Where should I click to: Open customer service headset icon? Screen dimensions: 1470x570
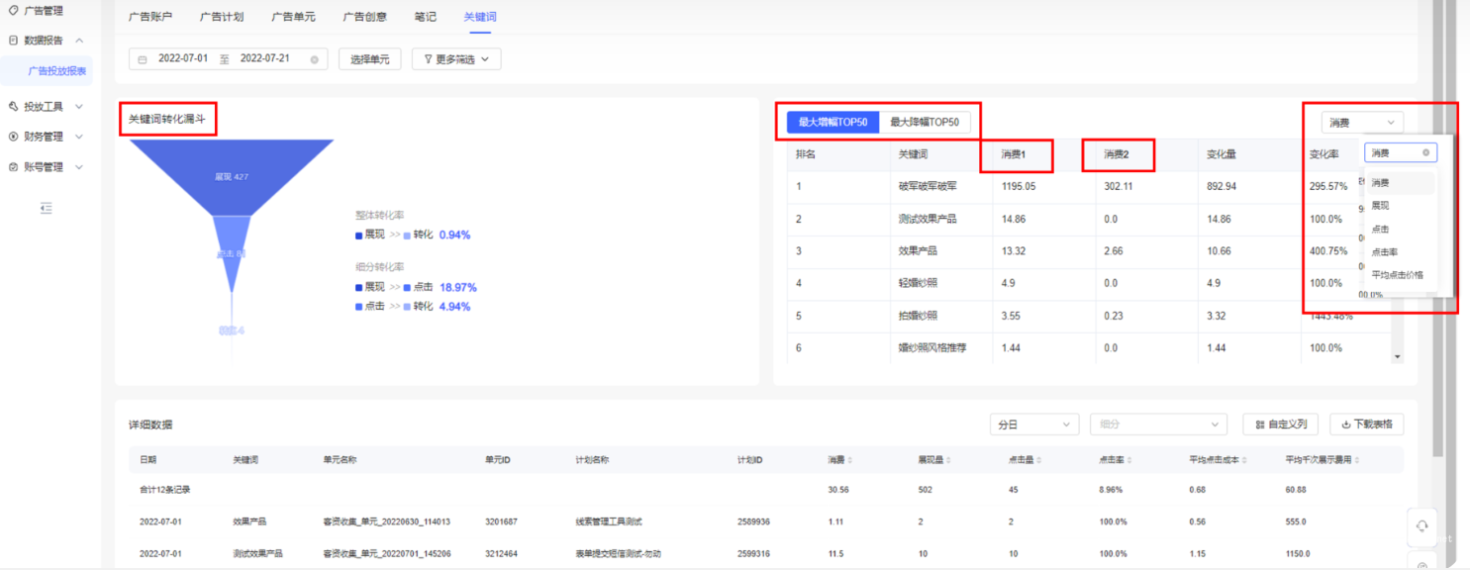point(1422,526)
